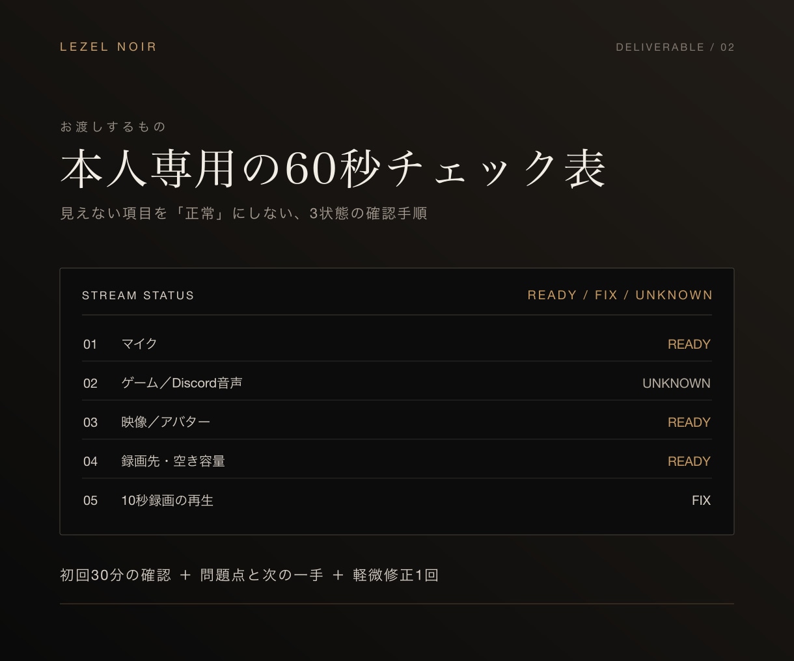The height and width of the screenshot is (661, 794).
Task: Click the お渡しするもの subtitle text
Action: [113, 127]
